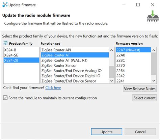This screenshot has width=160, height=140.
Task: Click View Release Notes button
Action: (140, 89)
